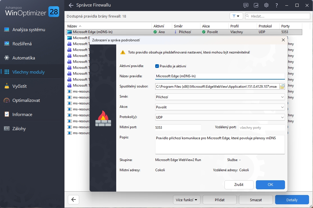Image resolution: width=313 pixels, height=208 pixels.
Task: Expand the Akce dropdown showing Povolit
Action: point(220,107)
